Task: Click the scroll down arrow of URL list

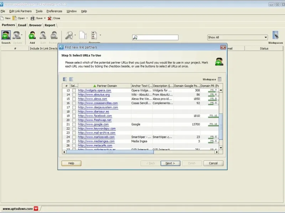Action: [x=221, y=148]
